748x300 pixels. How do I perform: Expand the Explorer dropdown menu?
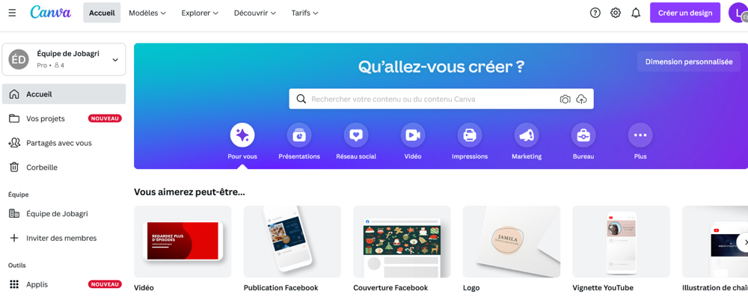point(200,13)
